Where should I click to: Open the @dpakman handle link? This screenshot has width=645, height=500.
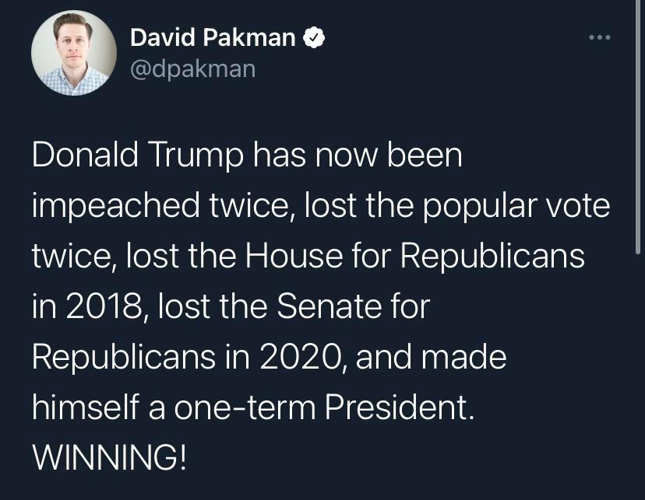(x=192, y=68)
